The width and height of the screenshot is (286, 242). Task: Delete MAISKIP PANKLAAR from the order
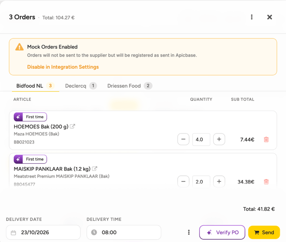tap(266, 182)
